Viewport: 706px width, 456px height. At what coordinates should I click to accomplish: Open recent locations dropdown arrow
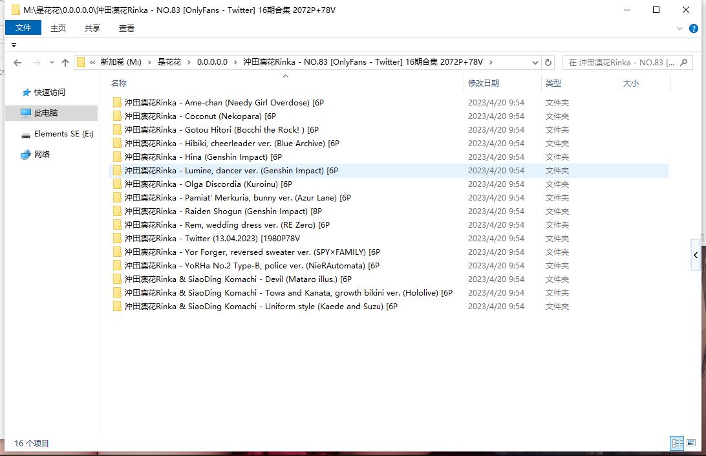pos(50,63)
